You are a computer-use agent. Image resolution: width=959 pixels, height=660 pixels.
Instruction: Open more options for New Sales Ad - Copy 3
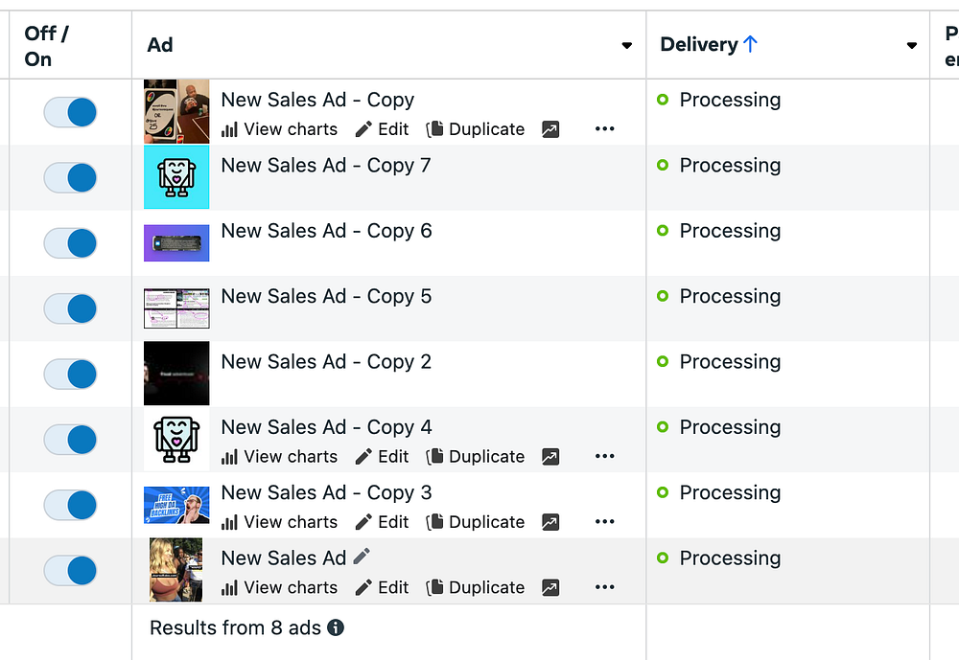(604, 522)
